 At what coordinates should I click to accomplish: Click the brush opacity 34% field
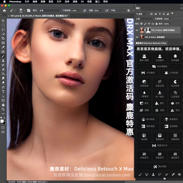coord(75,11)
